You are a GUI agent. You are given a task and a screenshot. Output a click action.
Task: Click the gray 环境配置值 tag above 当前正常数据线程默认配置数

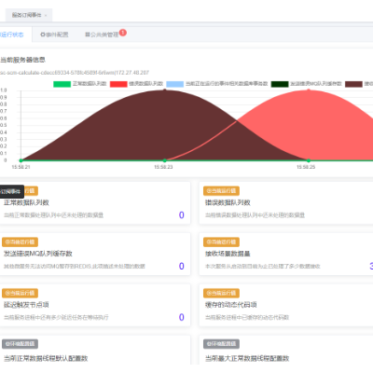pyautogui.click(x=21, y=344)
